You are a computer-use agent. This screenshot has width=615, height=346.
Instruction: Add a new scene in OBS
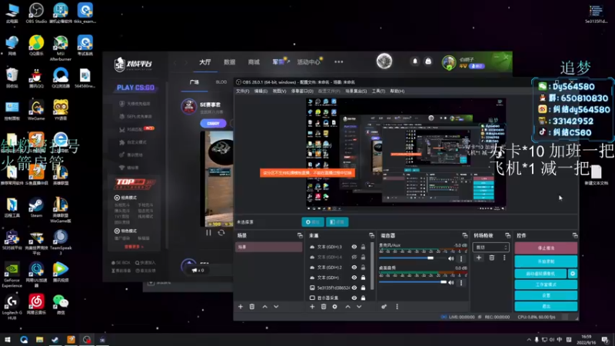[x=241, y=307]
